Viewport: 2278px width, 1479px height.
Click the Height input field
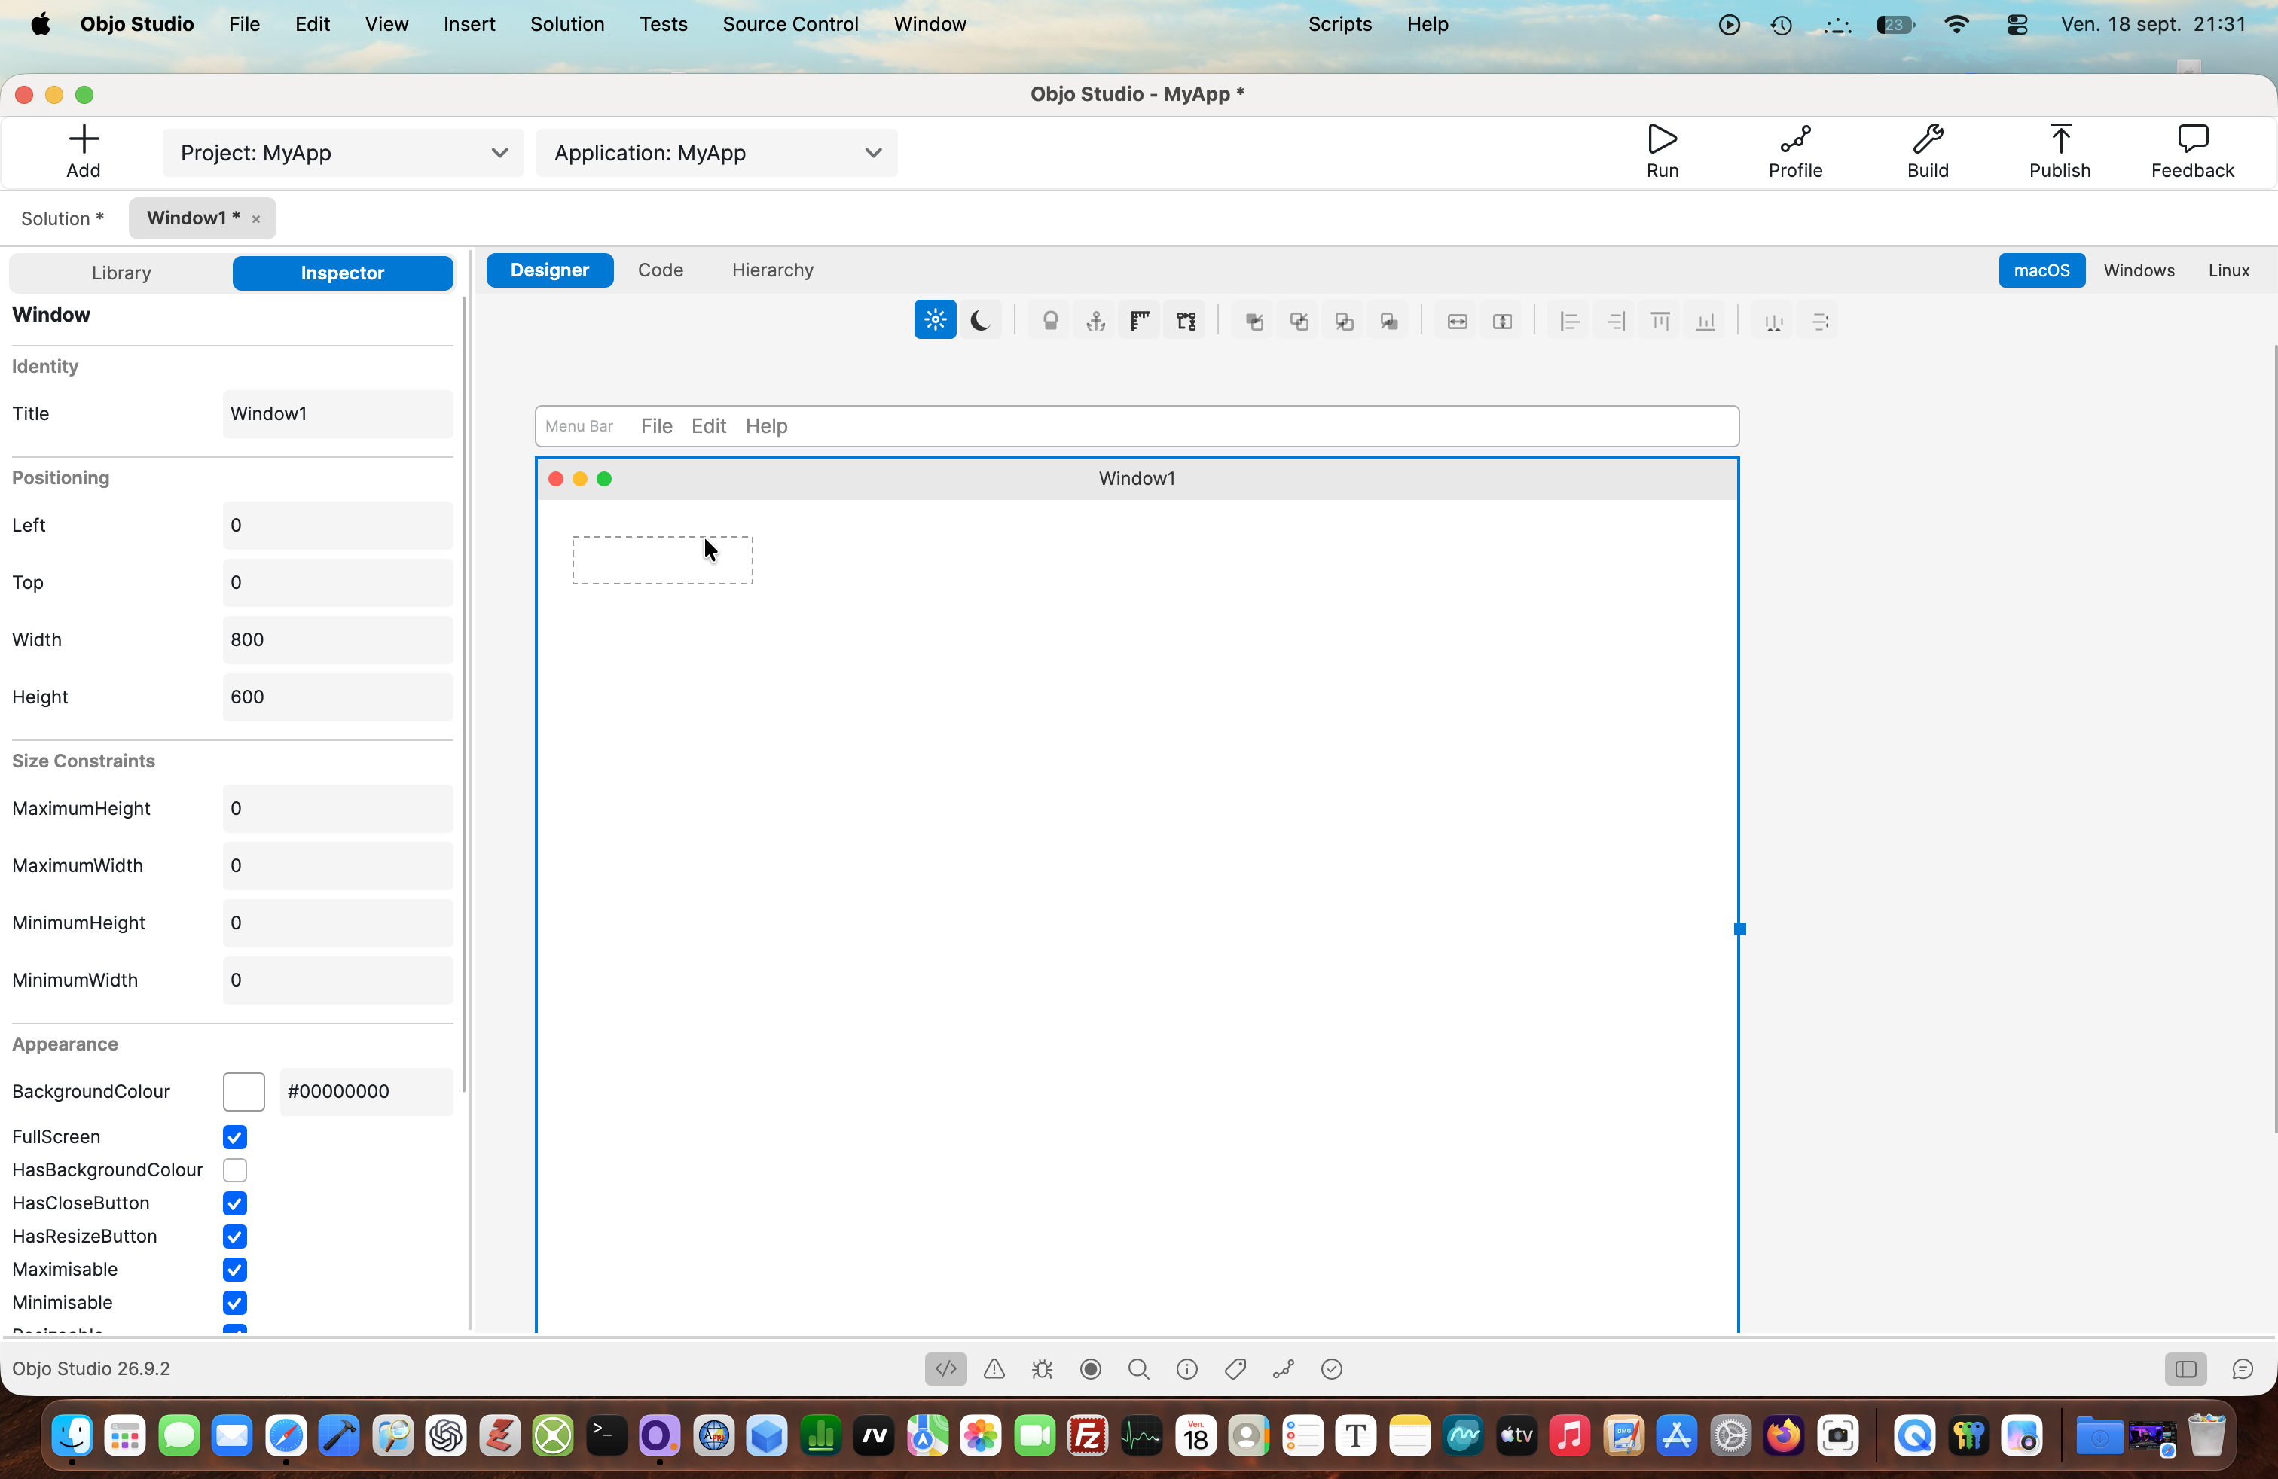pos(338,697)
